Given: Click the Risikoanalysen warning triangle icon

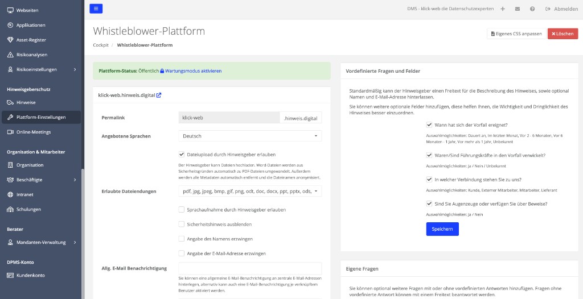Looking at the screenshot, I should coord(10,55).
